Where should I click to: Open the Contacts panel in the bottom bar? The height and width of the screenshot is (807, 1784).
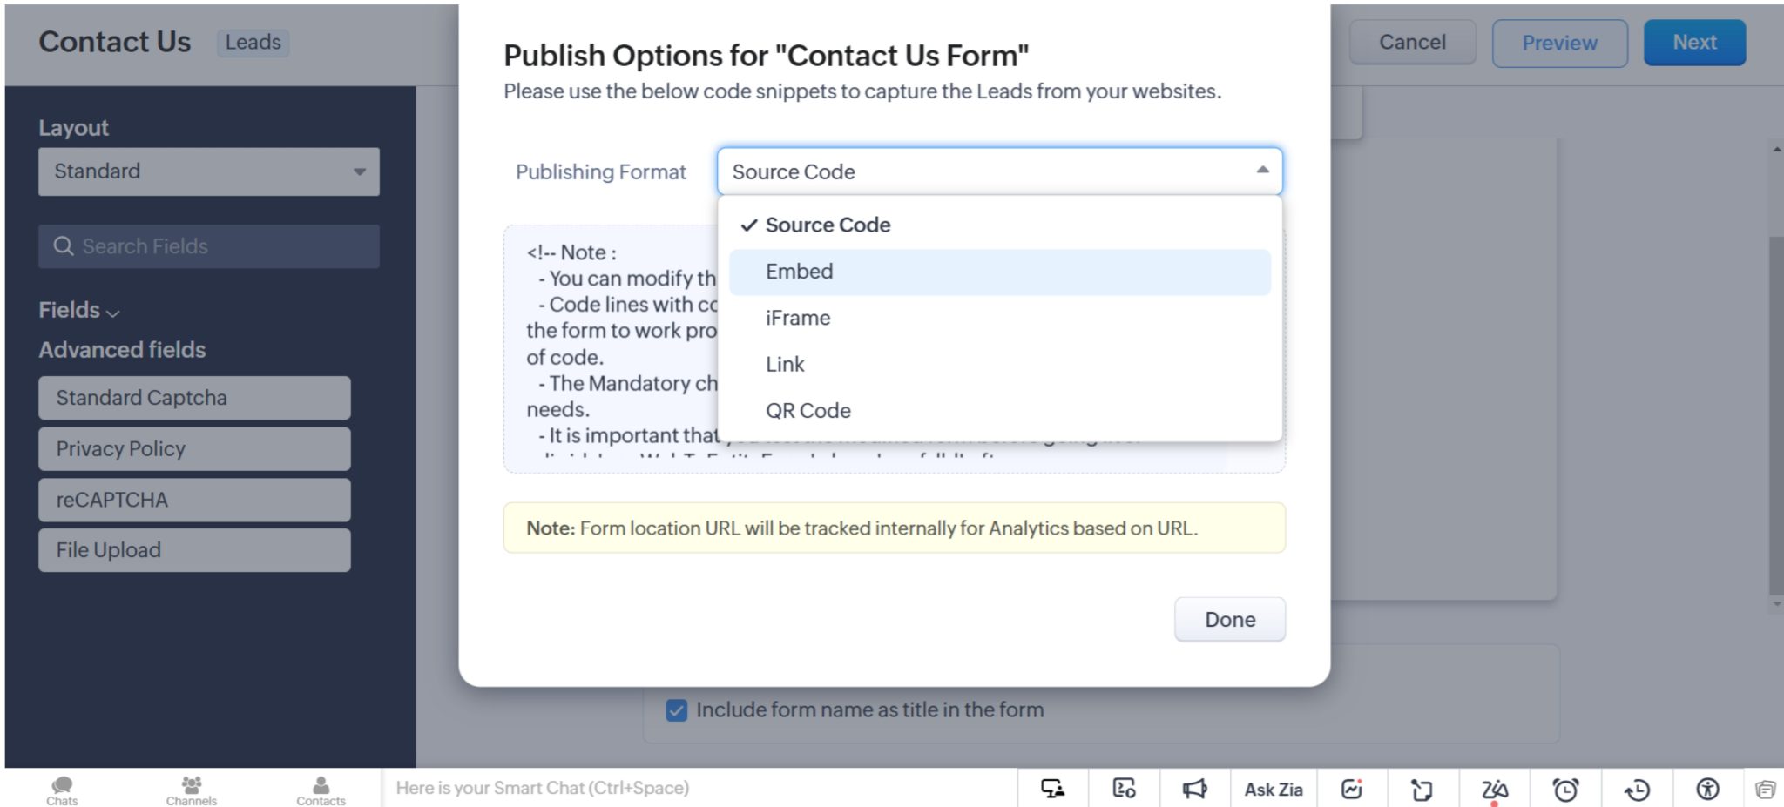[x=321, y=788]
